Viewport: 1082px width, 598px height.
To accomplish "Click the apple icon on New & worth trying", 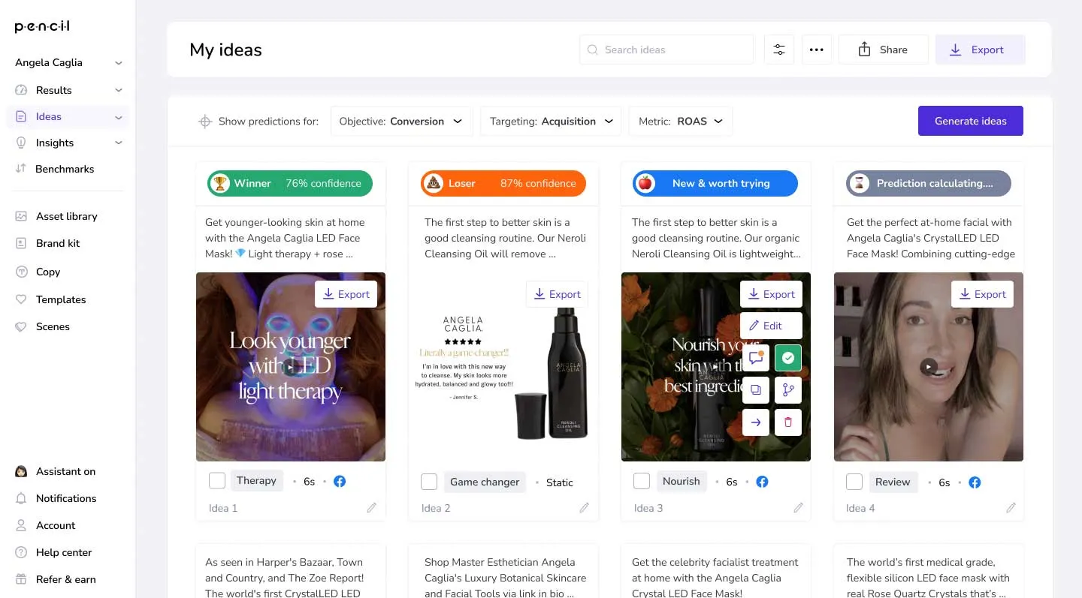I will (x=645, y=183).
